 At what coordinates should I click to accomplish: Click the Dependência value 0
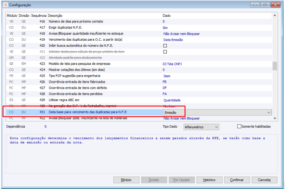(46, 126)
